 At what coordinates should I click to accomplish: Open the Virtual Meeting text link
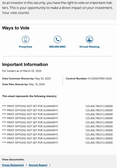pos(90,47)
